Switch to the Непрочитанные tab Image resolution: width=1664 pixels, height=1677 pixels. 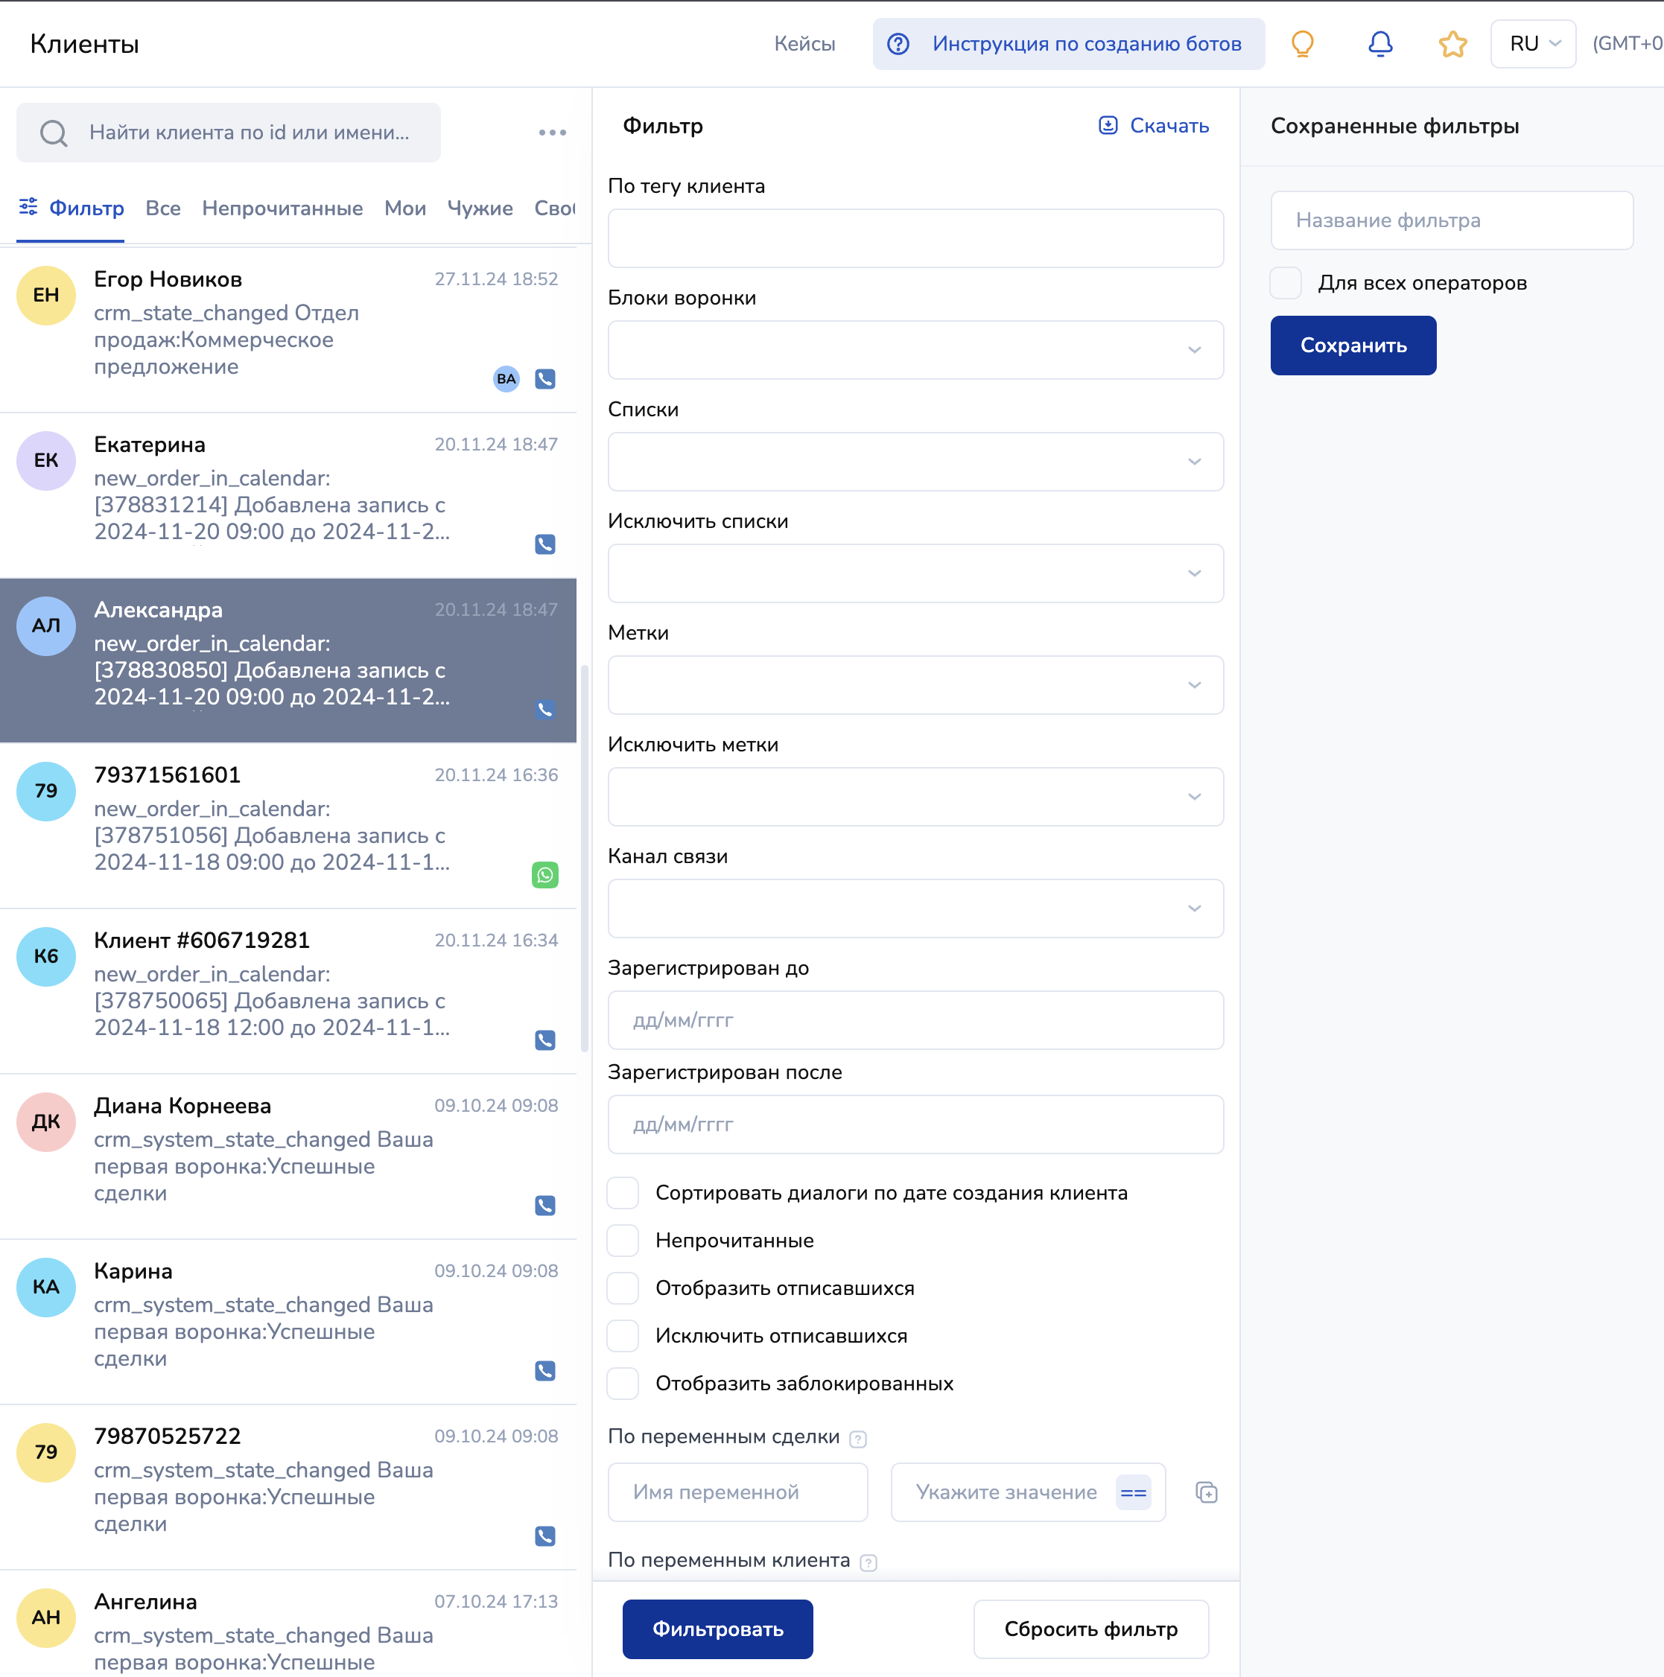click(282, 209)
